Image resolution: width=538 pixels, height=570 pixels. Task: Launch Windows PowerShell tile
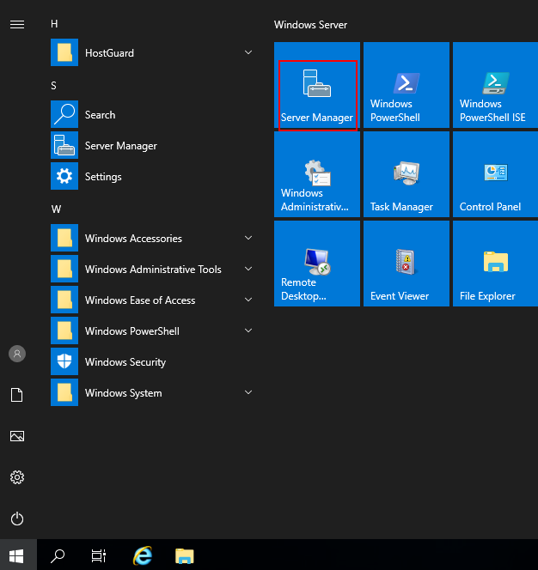tap(407, 85)
